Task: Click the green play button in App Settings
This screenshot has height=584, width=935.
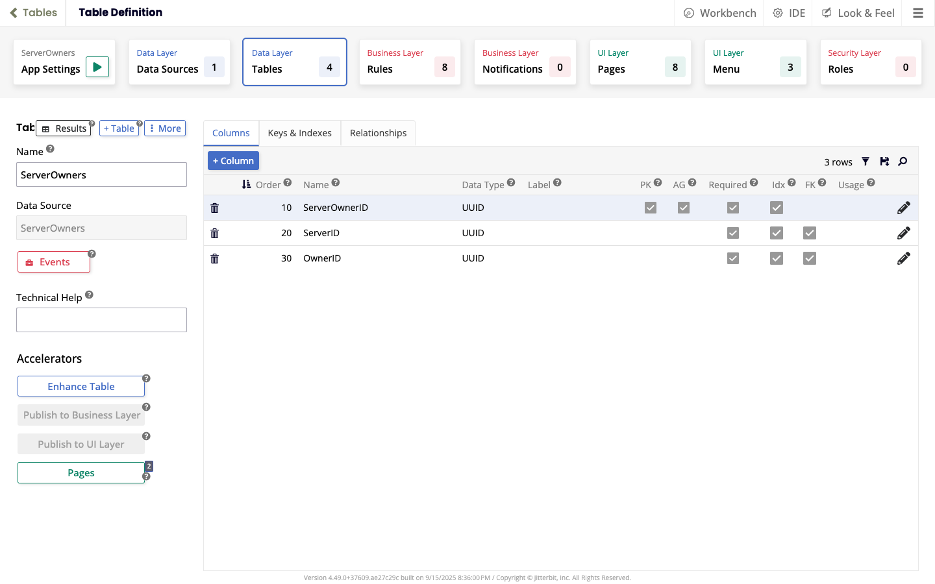Action: (97, 67)
